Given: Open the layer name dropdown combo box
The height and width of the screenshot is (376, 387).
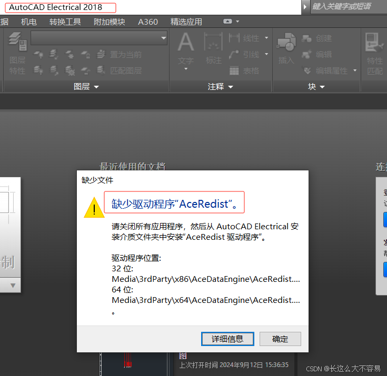Looking at the screenshot, I should (99, 38).
